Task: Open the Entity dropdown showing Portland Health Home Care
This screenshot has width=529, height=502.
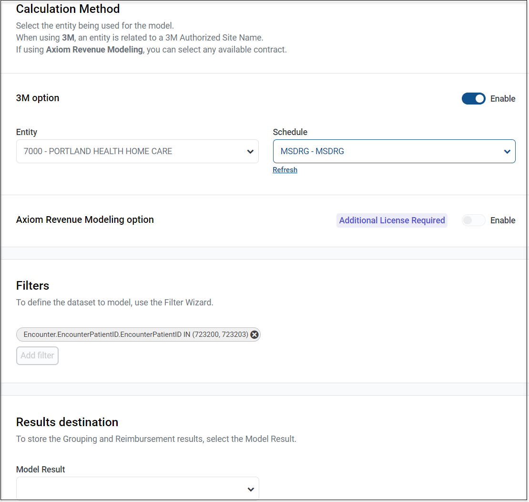Action: point(137,151)
